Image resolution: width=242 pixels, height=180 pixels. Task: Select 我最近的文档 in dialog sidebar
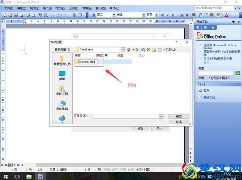pos(62,61)
